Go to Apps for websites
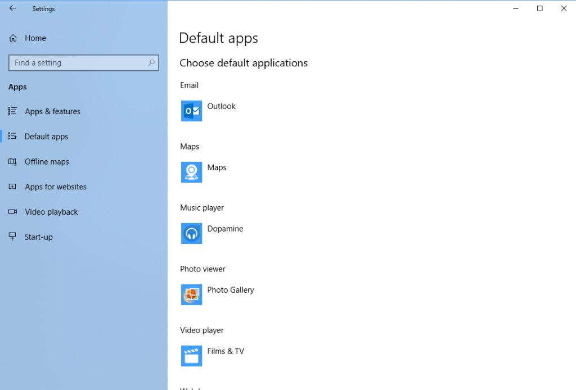The width and height of the screenshot is (576, 390). tap(56, 187)
